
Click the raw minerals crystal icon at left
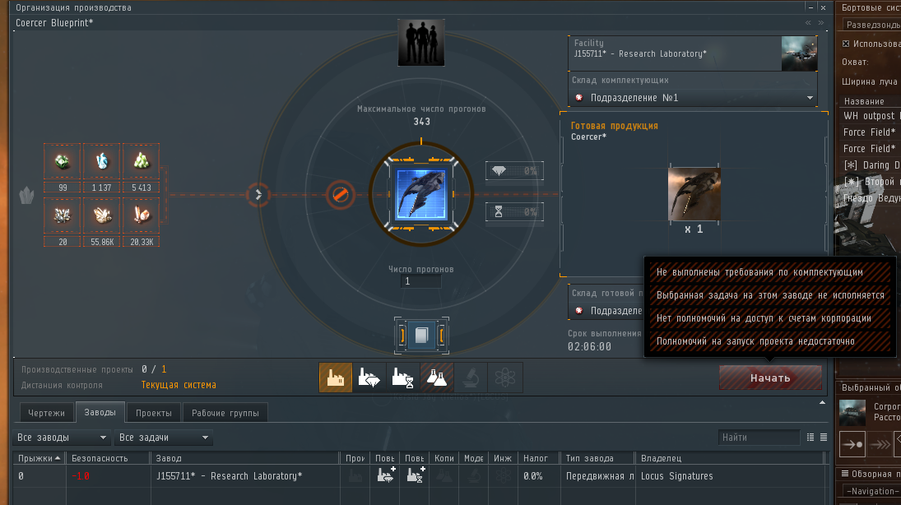[x=26, y=195]
